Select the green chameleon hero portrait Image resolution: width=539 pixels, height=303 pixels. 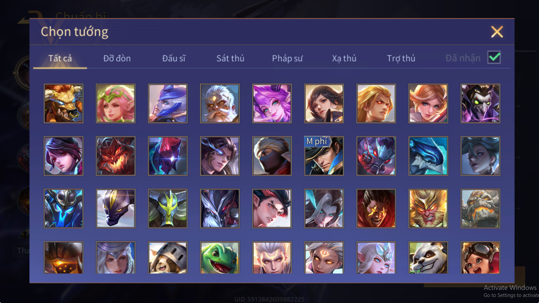tap(220, 258)
